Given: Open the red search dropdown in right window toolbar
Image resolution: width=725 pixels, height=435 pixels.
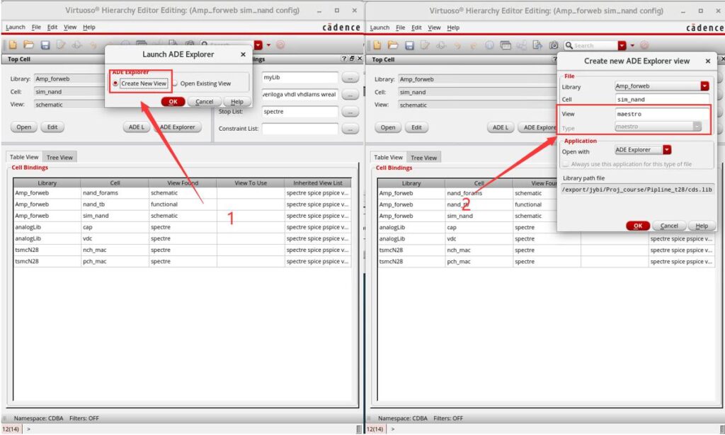Looking at the screenshot, I should tap(622, 45).
